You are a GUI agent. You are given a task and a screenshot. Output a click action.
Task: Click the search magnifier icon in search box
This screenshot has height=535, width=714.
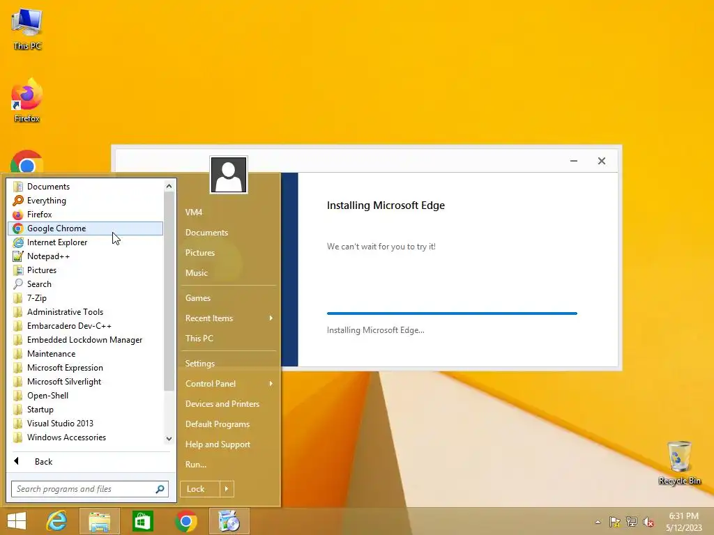coord(160,489)
